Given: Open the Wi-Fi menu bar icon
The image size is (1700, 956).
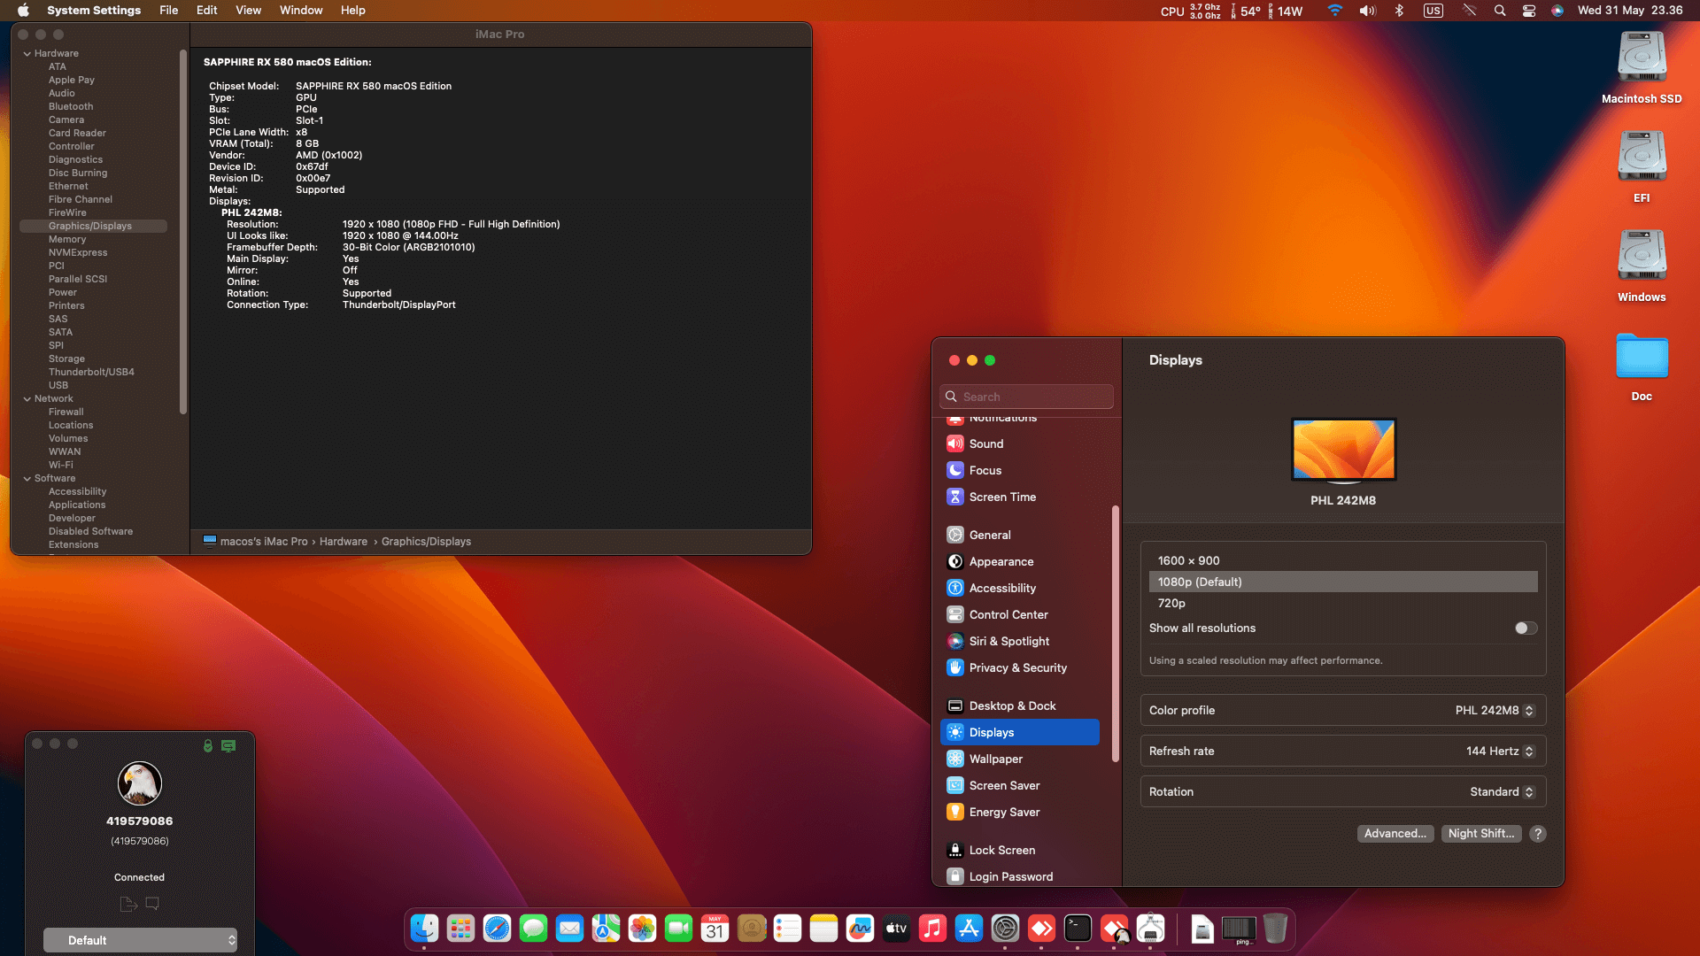Looking at the screenshot, I should [x=1333, y=11].
